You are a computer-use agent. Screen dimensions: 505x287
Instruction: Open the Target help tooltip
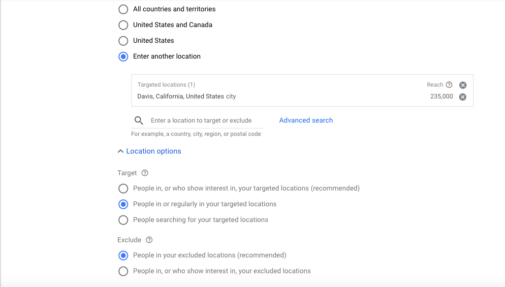click(x=144, y=173)
